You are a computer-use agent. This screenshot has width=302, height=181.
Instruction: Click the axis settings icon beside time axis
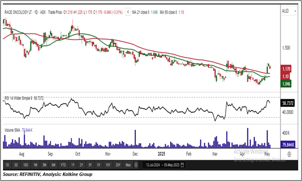click(x=289, y=154)
